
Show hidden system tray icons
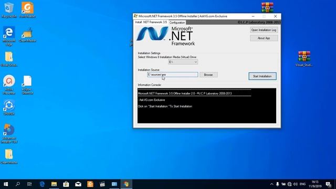pos(271,184)
